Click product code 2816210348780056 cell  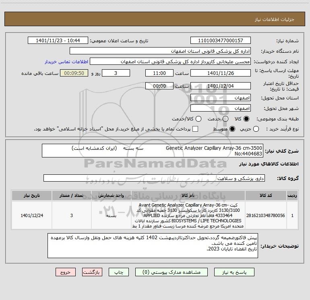[x=266, y=215]
